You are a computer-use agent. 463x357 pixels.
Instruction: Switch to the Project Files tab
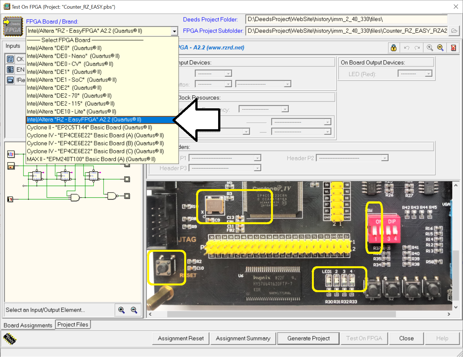pyautogui.click(x=73, y=325)
